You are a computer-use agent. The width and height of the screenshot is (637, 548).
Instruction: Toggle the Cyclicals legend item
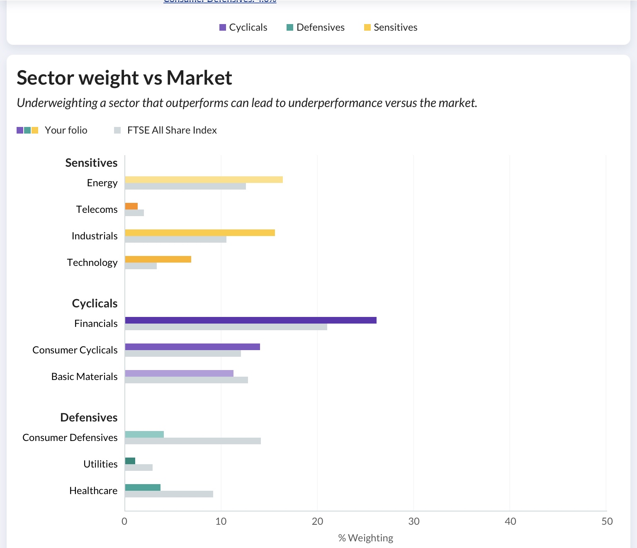243,27
